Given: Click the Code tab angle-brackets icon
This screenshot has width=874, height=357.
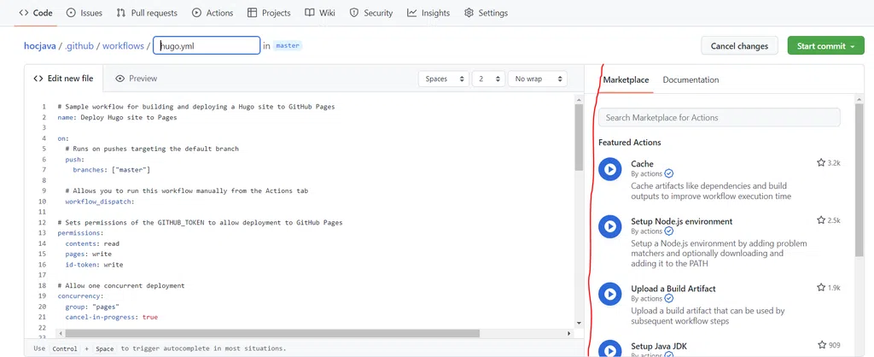Looking at the screenshot, I should [x=23, y=13].
